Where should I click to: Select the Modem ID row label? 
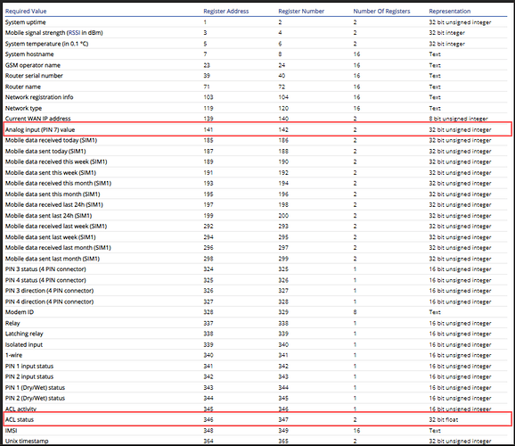tap(20, 312)
